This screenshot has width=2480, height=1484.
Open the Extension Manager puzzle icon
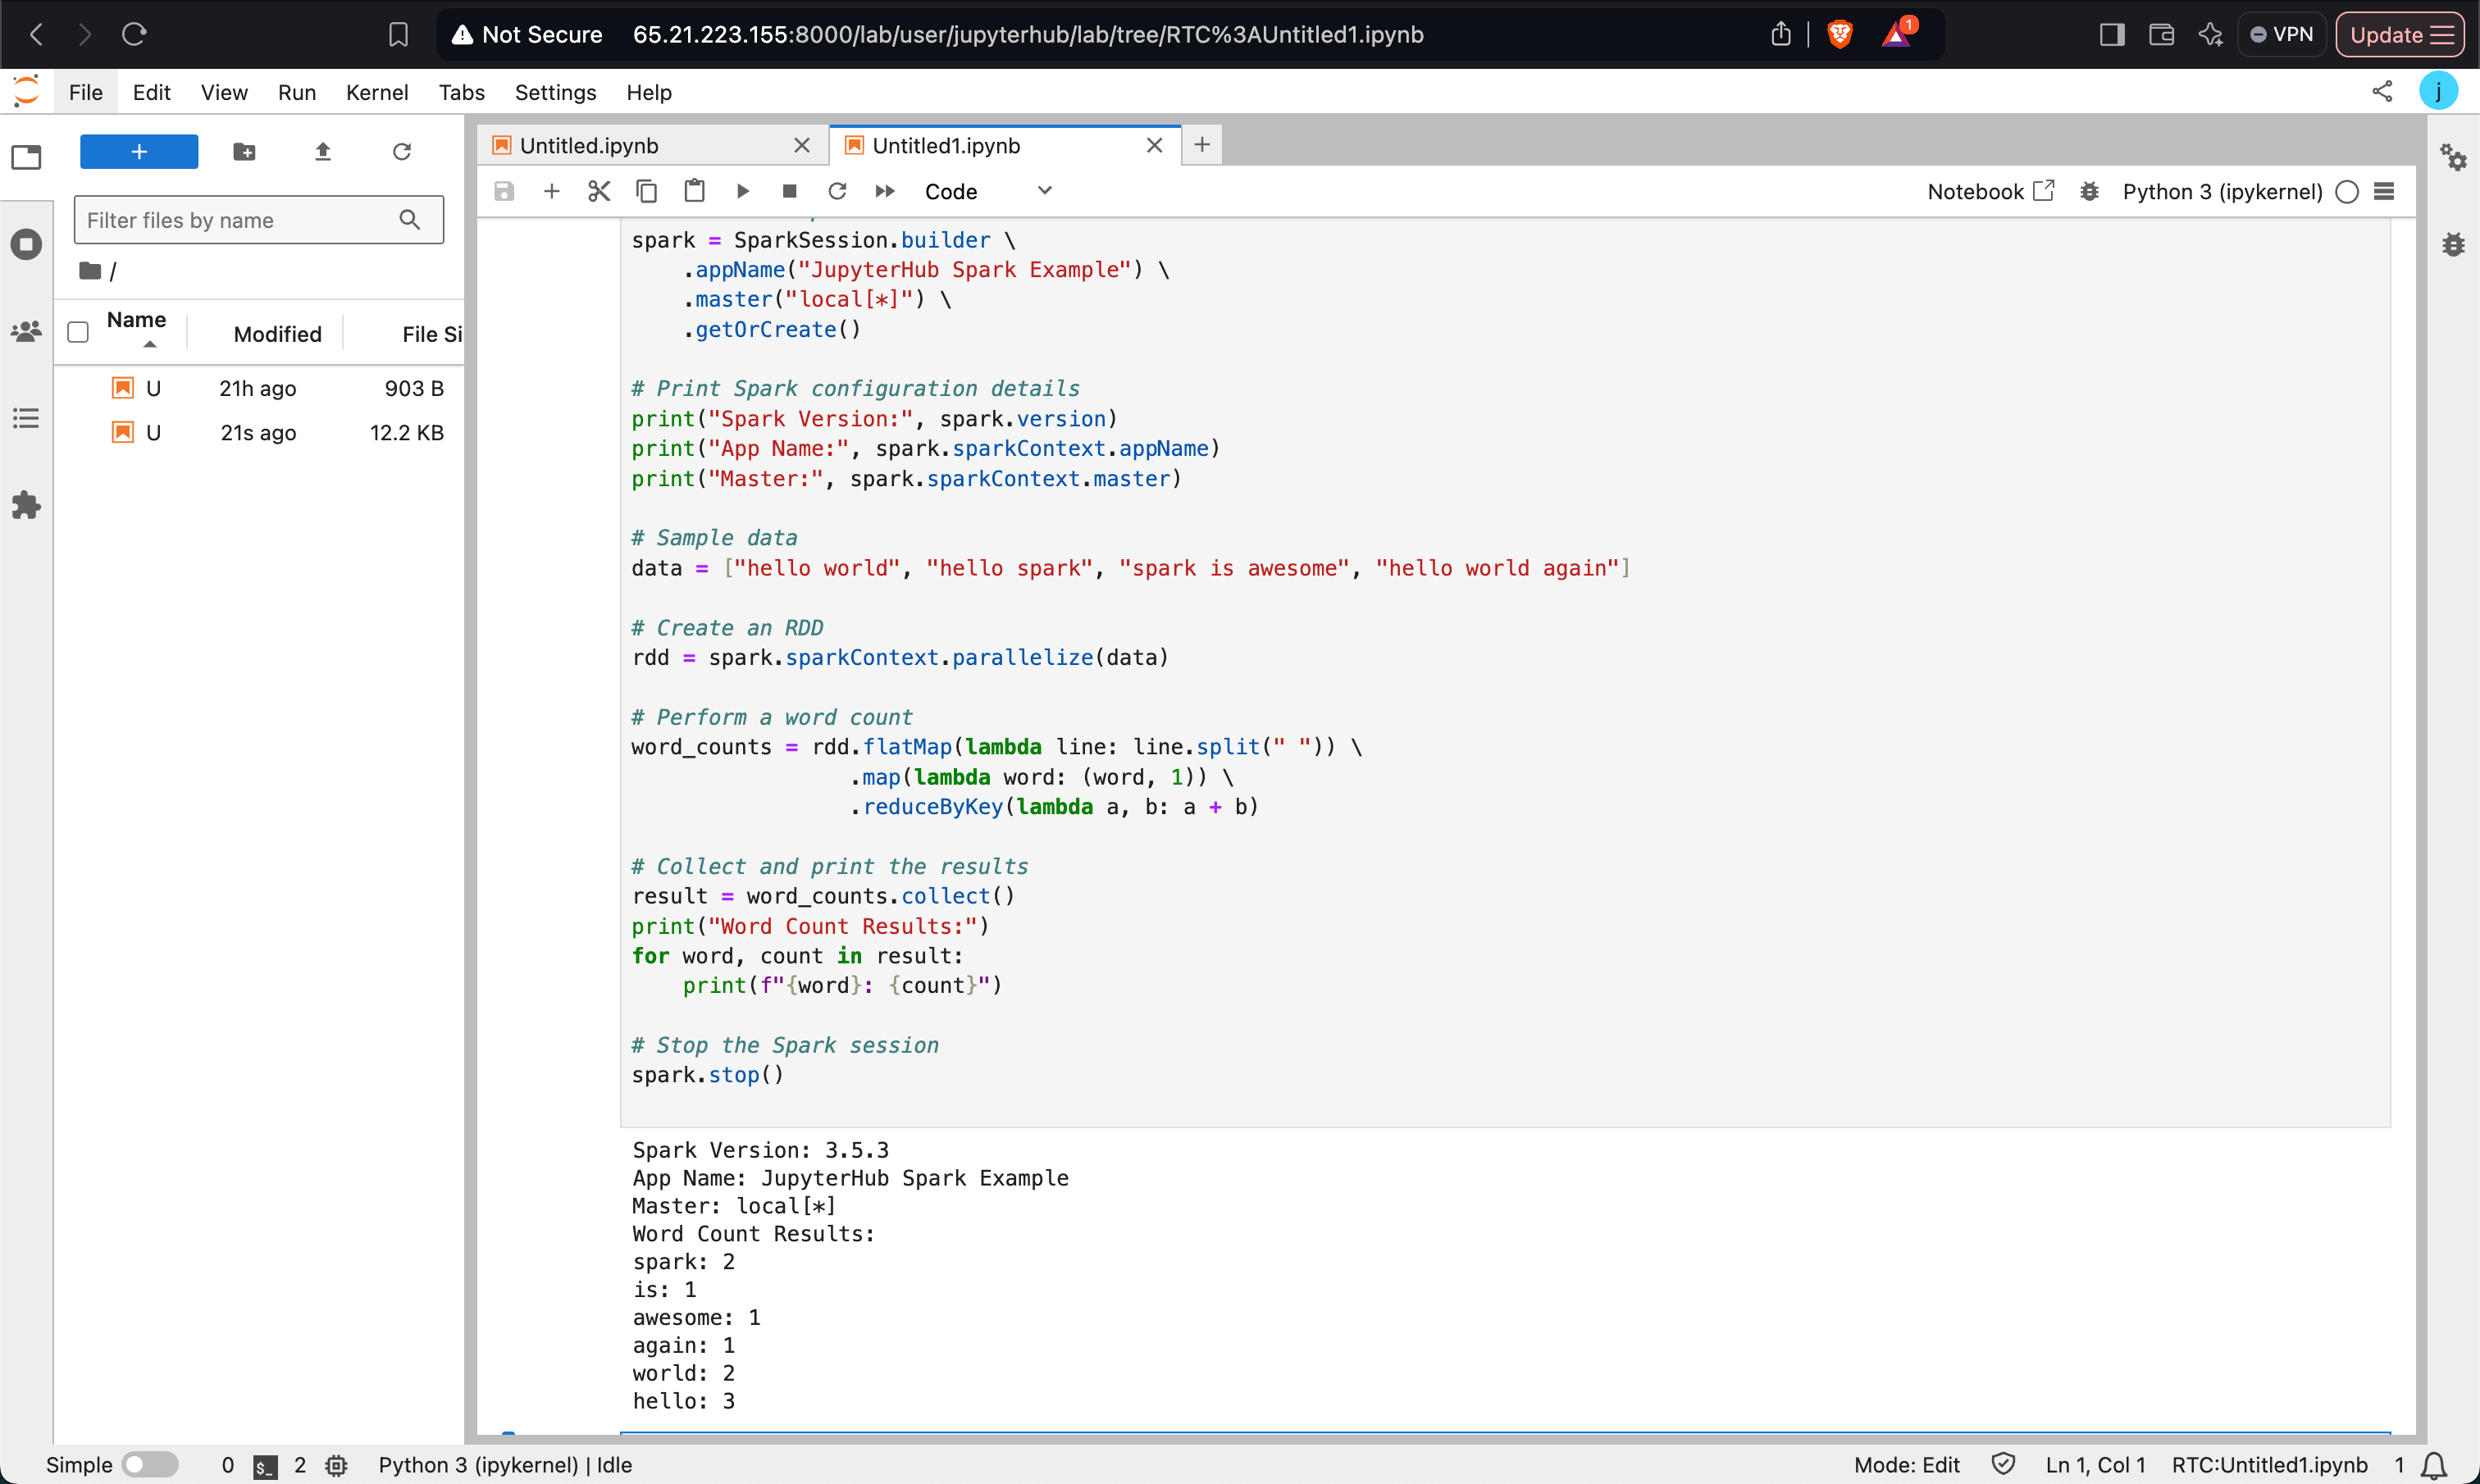click(26, 505)
